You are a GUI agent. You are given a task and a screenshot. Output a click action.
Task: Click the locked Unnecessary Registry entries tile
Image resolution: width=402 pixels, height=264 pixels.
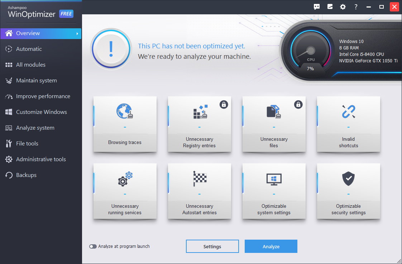tap(199, 124)
